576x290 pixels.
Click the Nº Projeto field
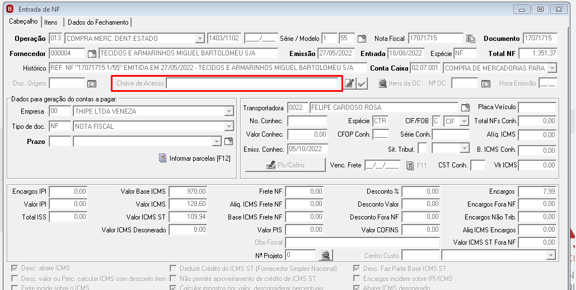tap(301, 255)
